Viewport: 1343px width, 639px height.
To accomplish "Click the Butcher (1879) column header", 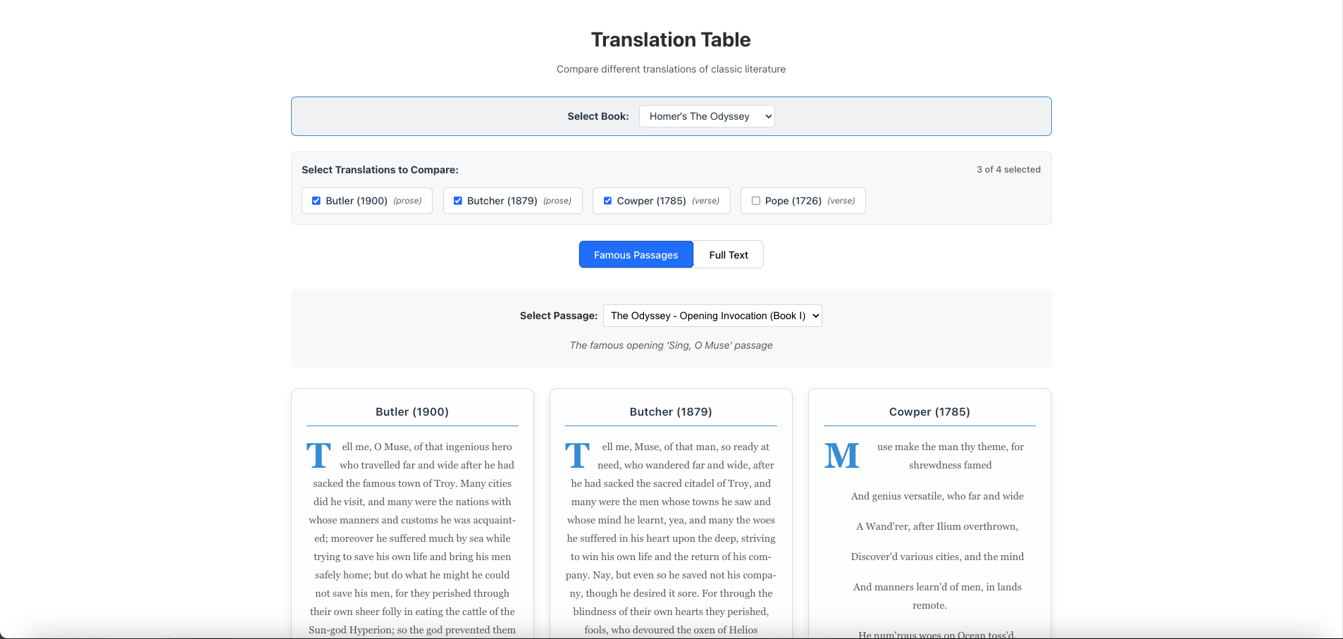I will (670, 411).
